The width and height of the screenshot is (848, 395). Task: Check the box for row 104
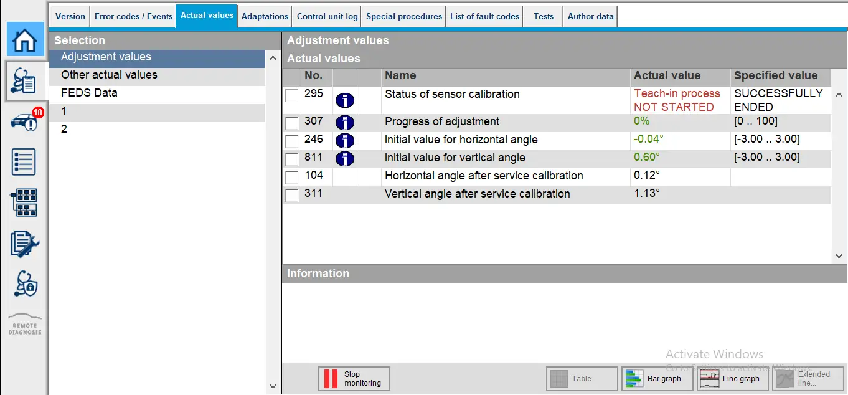coord(292,177)
